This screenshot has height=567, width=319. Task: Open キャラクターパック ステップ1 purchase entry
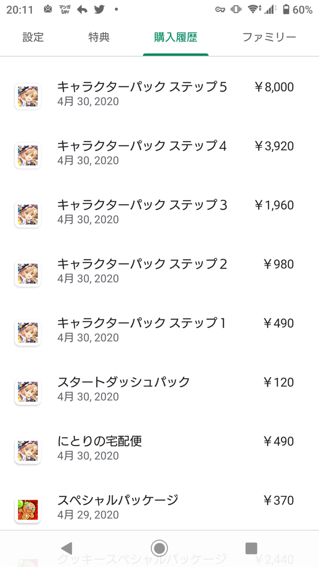(x=142, y=329)
